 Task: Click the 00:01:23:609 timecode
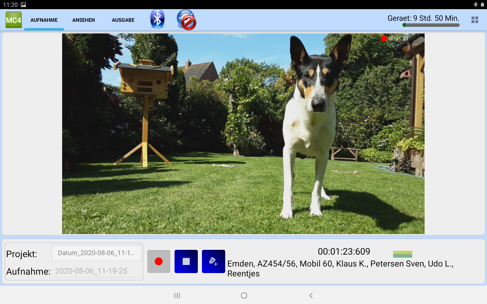tap(344, 252)
